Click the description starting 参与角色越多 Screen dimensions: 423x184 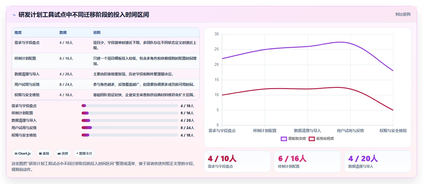[145, 84]
